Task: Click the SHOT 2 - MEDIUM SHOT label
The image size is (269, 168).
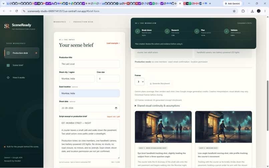Action: pos(208,148)
